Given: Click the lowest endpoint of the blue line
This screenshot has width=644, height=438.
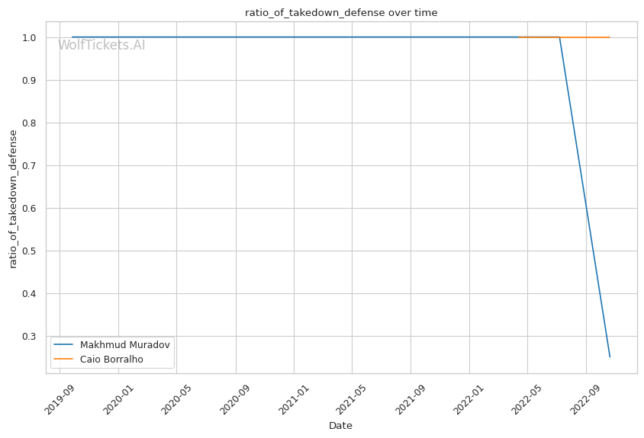Looking at the screenshot, I should click(x=610, y=356).
